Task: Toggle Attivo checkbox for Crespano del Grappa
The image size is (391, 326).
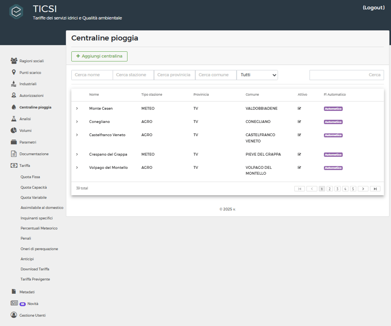Action: [x=299, y=154]
